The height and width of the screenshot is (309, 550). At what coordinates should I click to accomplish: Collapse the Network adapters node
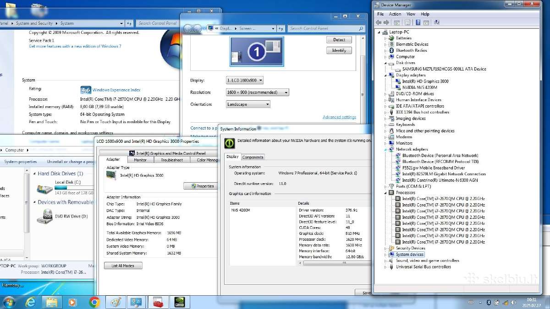coord(386,149)
